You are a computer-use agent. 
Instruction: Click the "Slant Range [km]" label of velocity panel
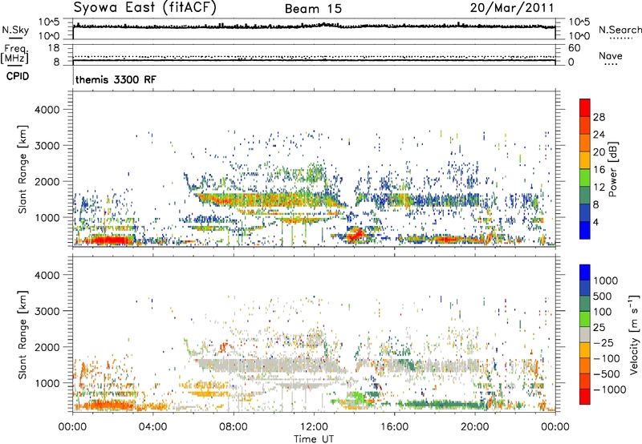[x=22, y=335]
